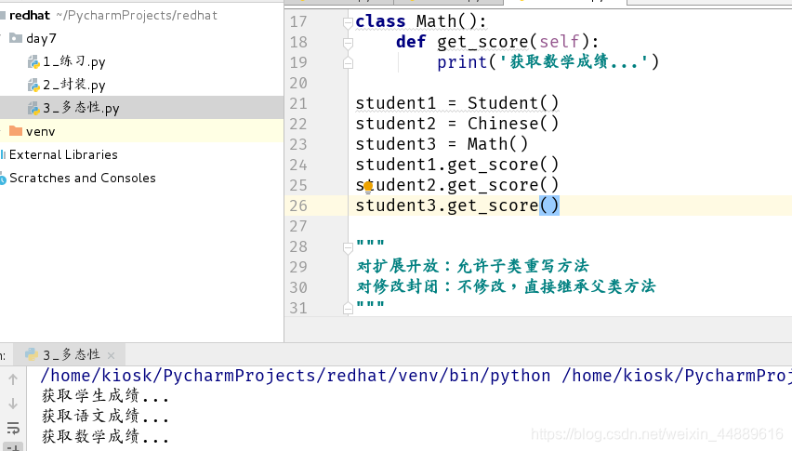Image resolution: width=792 pixels, height=451 pixels.
Task: Click the python interpreter path in console
Action: (x=296, y=376)
